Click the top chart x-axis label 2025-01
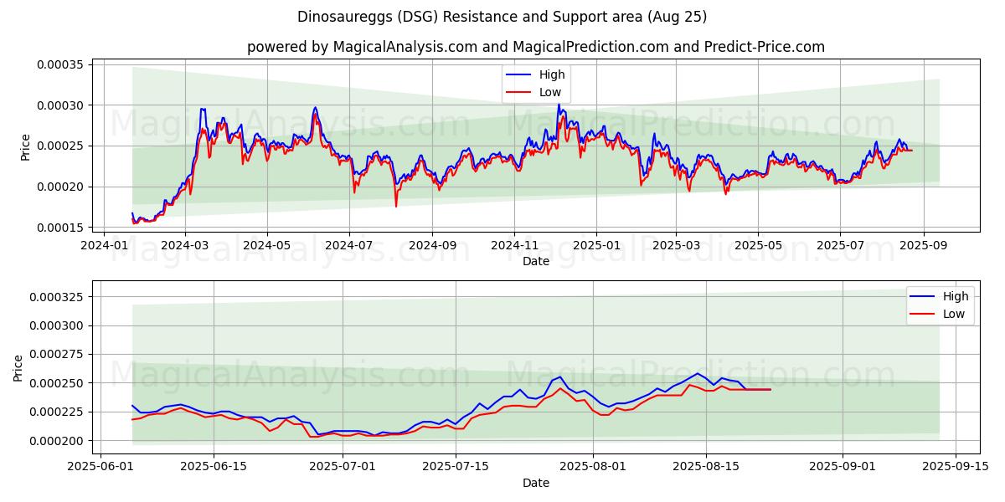 [596, 246]
